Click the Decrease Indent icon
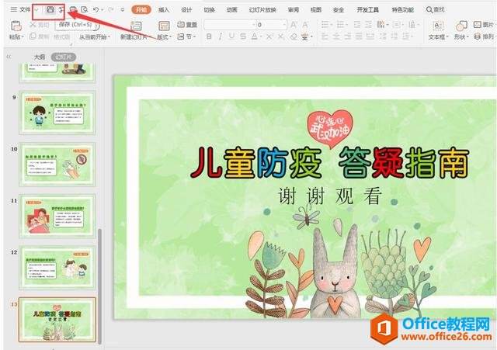This screenshot has height=350, width=497. [x=357, y=24]
